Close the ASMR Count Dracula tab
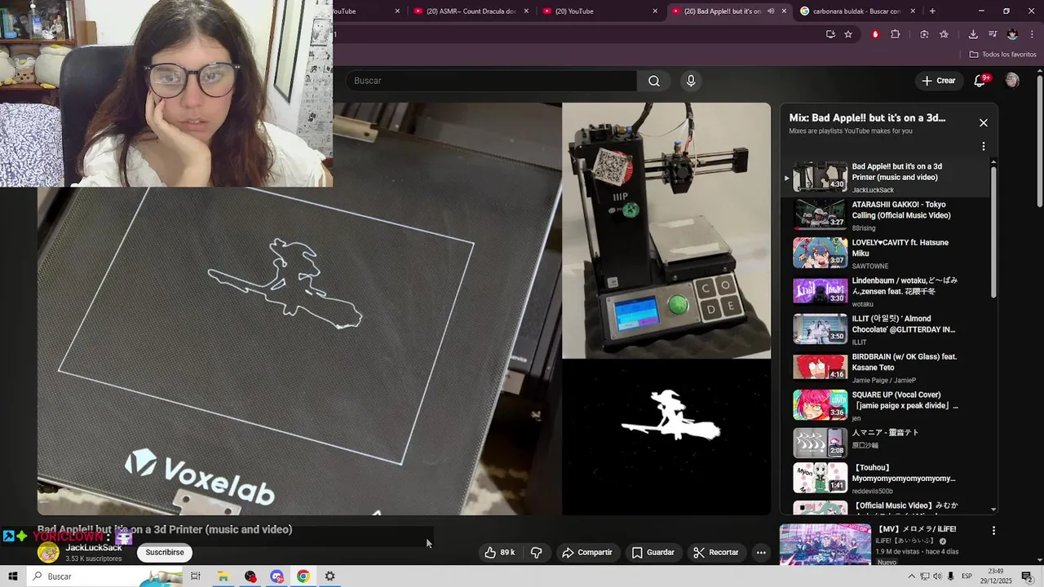The height and width of the screenshot is (587, 1044). [527, 11]
